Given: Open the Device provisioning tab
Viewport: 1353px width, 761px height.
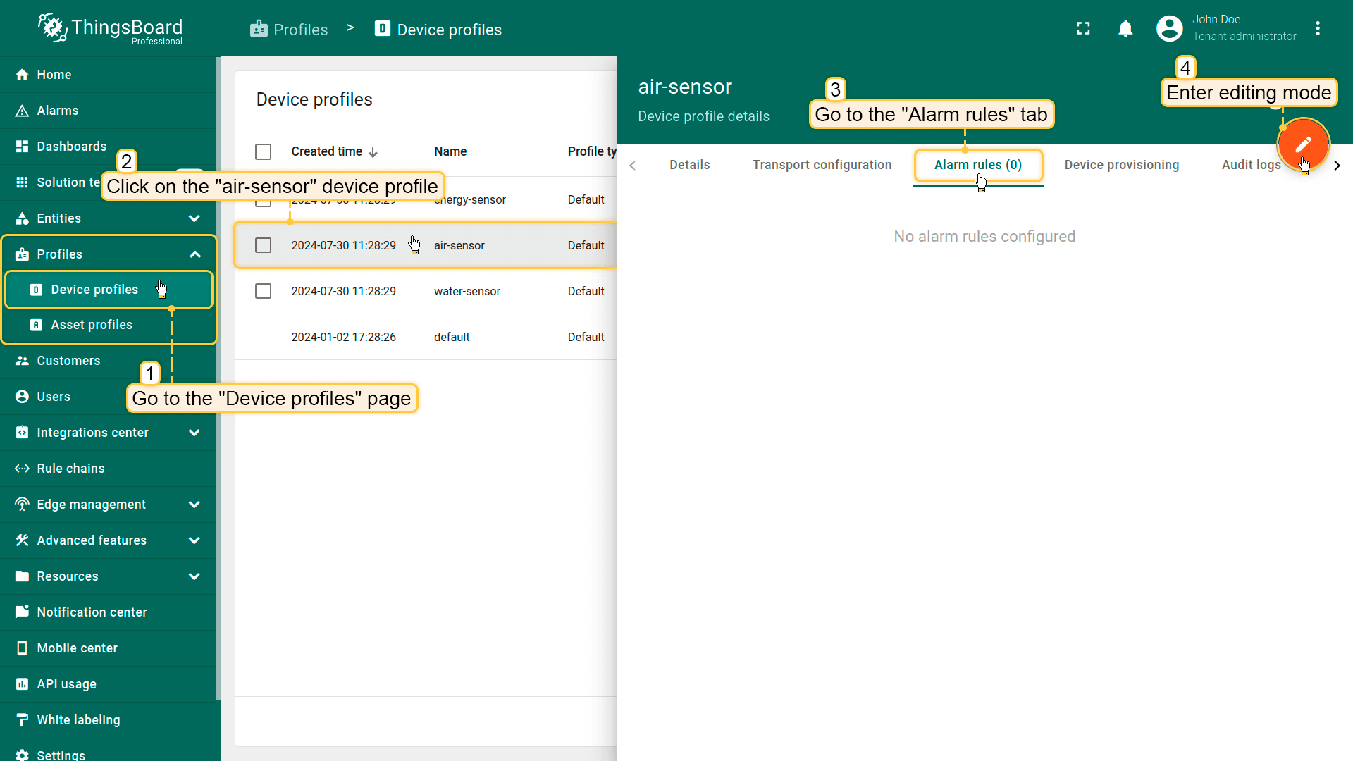Looking at the screenshot, I should tap(1121, 165).
